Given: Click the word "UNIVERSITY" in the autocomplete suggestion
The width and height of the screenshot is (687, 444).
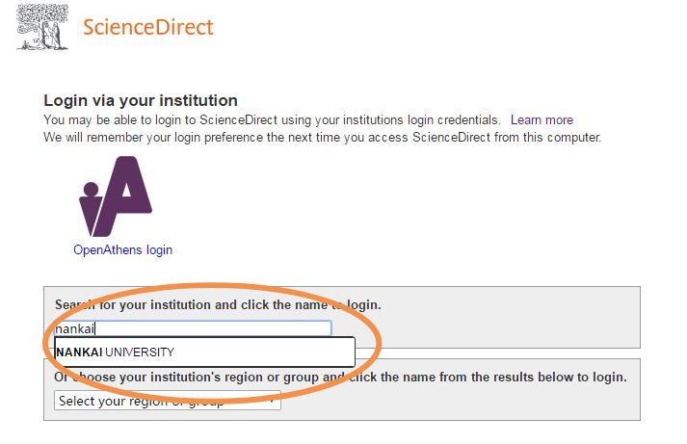Looking at the screenshot, I should 140,353.
